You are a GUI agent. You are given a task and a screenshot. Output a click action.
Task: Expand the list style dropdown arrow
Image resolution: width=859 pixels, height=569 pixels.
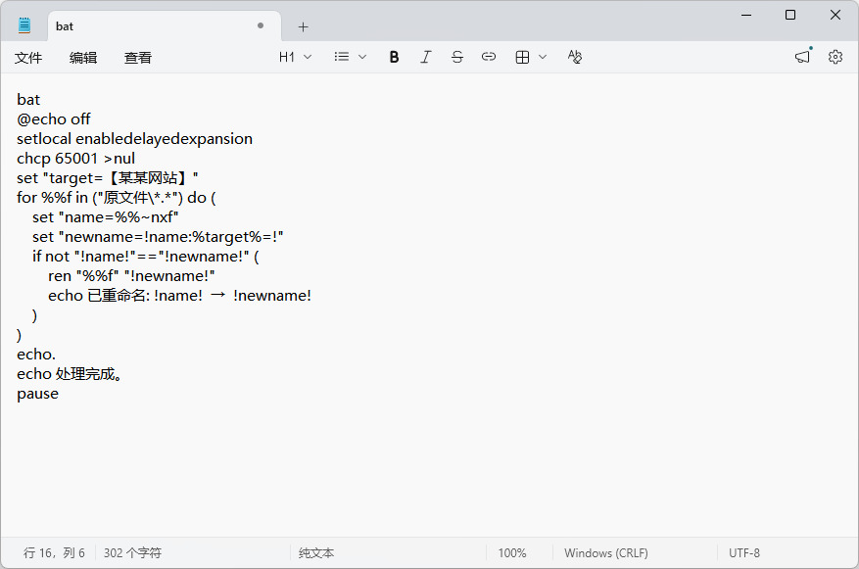362,57
